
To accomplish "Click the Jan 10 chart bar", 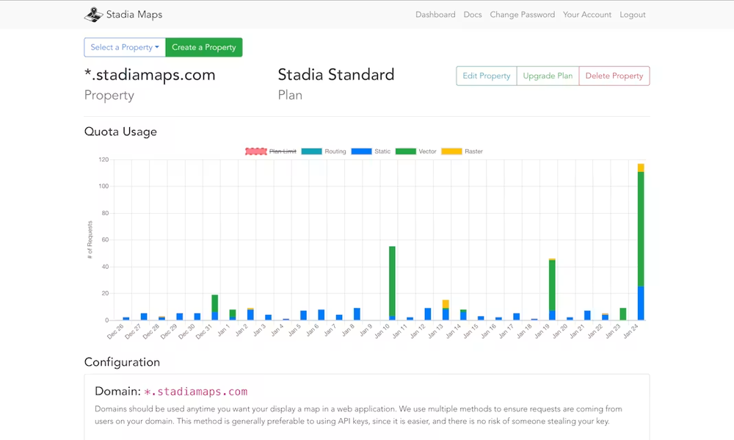I will click(392, 283).
